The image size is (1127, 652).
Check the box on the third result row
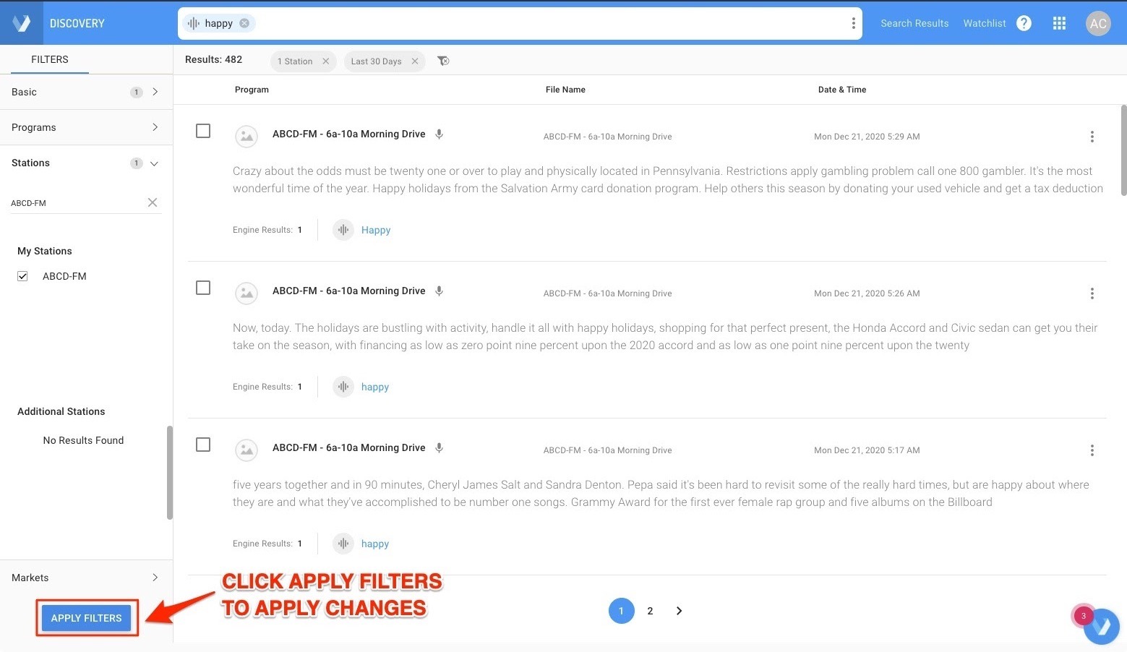tap(203, 445)
